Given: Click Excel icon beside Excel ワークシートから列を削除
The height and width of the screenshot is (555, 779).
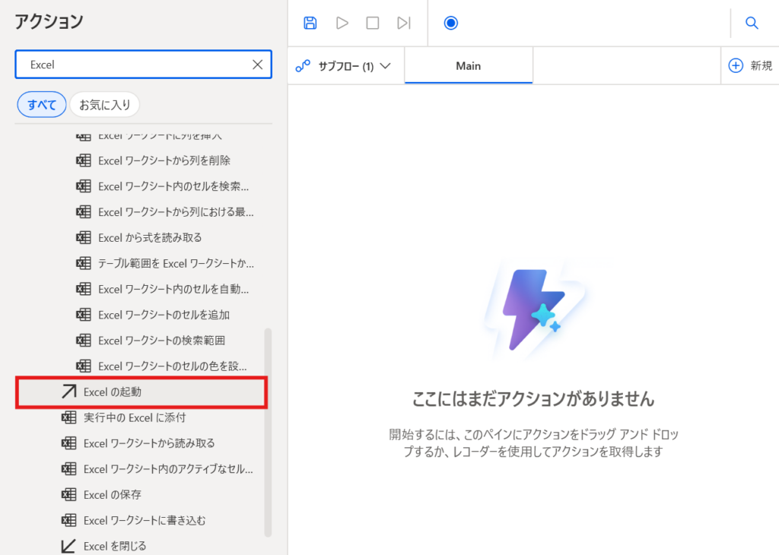Looking at the screenshot, I should [84, 160].
